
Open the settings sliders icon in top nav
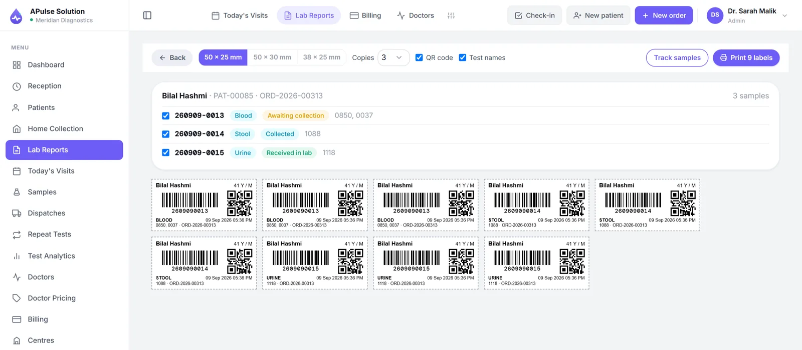click(x=451, y=15)
